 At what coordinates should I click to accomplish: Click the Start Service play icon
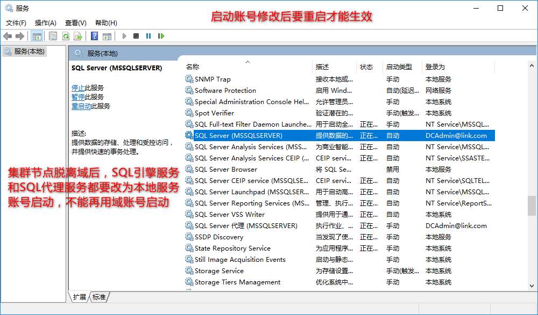(124, 36)
